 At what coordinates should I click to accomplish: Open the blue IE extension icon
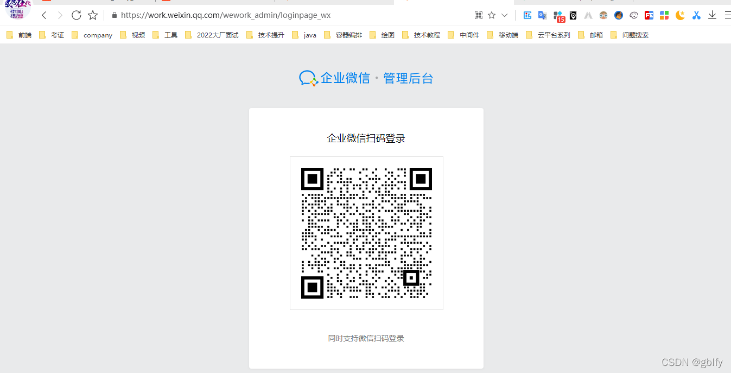[527, 15]
